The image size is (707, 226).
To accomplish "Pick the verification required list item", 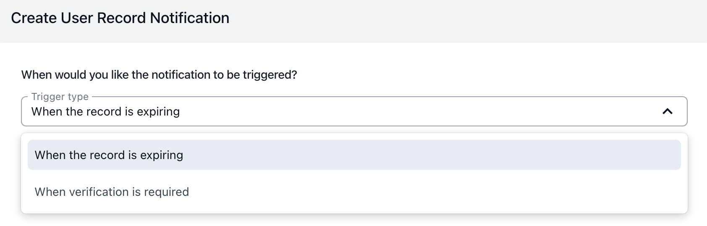I will (x=354, y=192).
